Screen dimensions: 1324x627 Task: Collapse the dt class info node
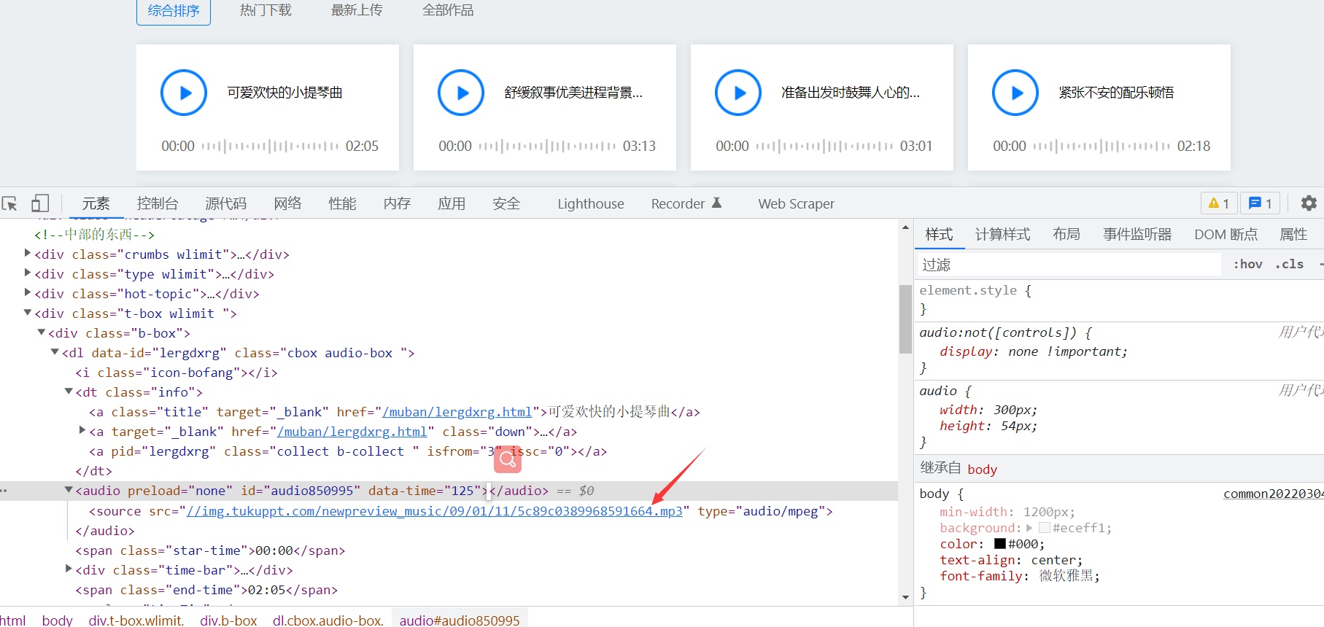pos(69,391)
